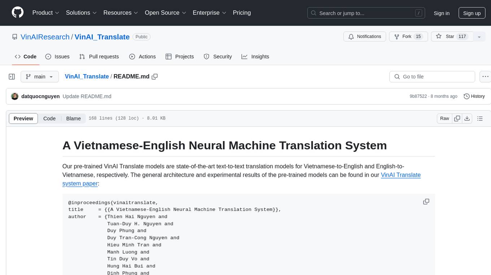Image resolution: width=491 pixels, height=275 pixels.
Task: Open the VinAI_Translate repository link
Action: (x=102, y=37)
